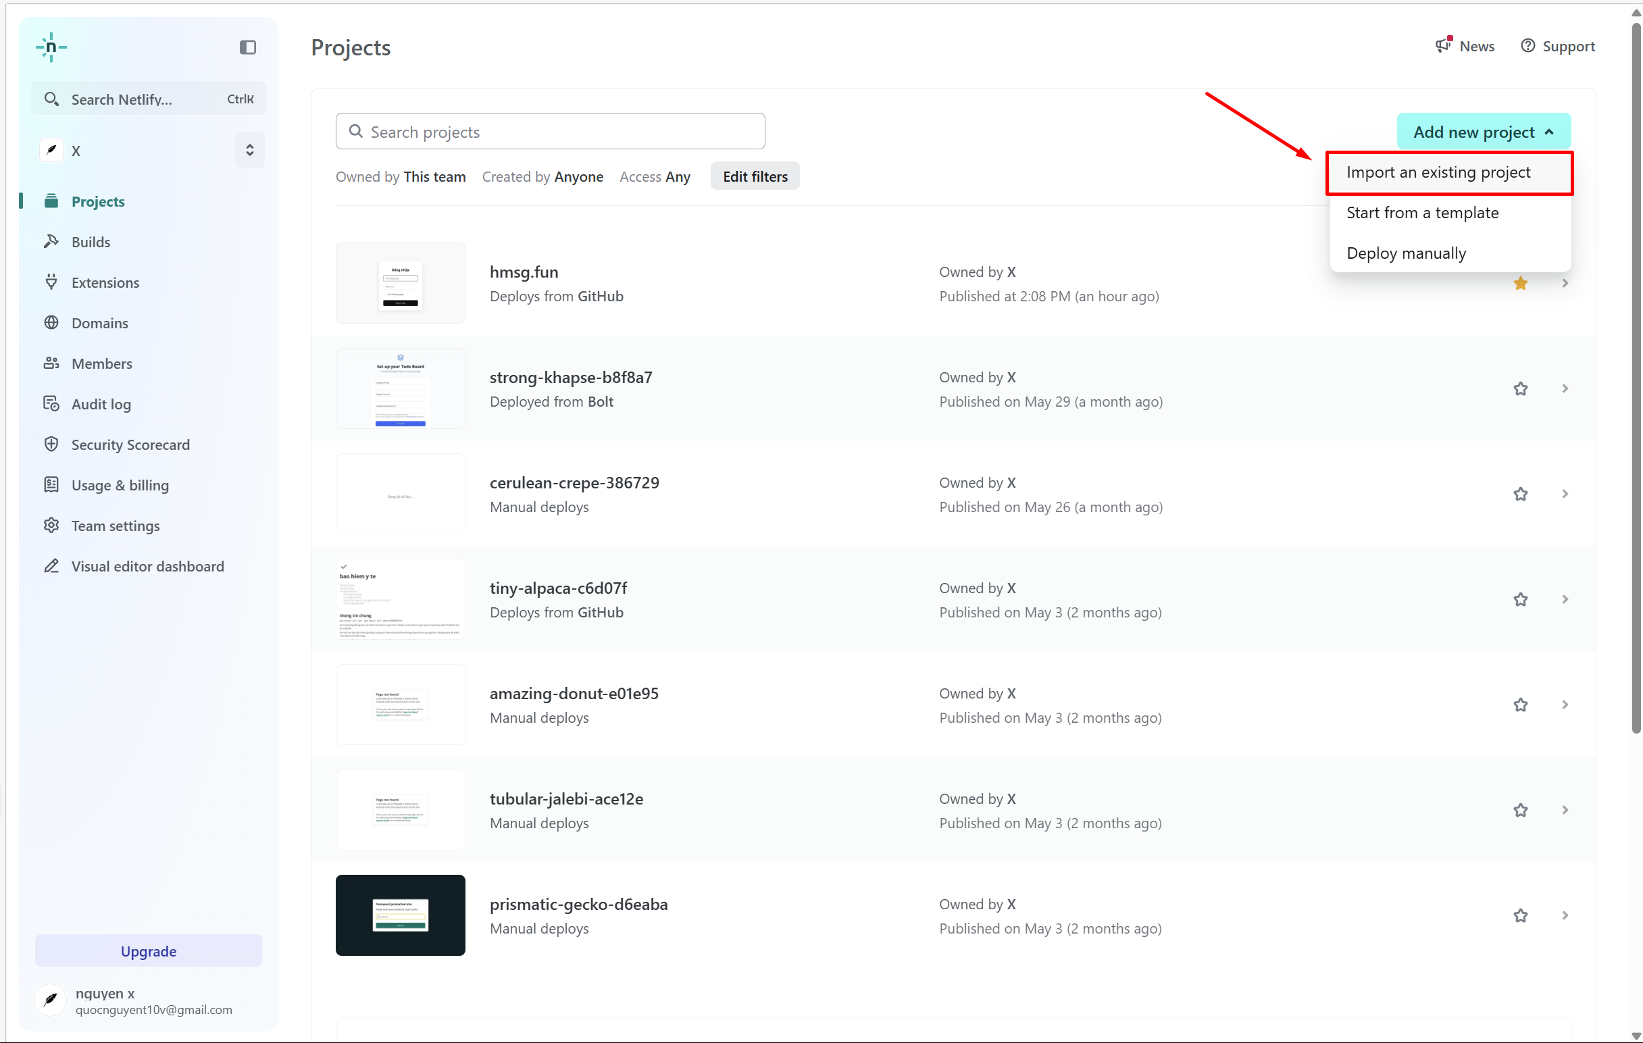This screenshot has width=1643, height=1043.
Task: Open Security Scorecard page
Action: [x=130, y=444]
